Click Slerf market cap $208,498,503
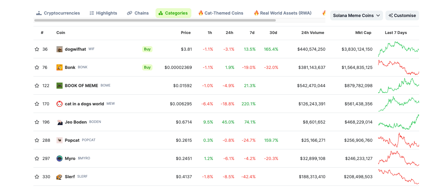The width and height of the screenshot is (438, 187). [358, 177]
